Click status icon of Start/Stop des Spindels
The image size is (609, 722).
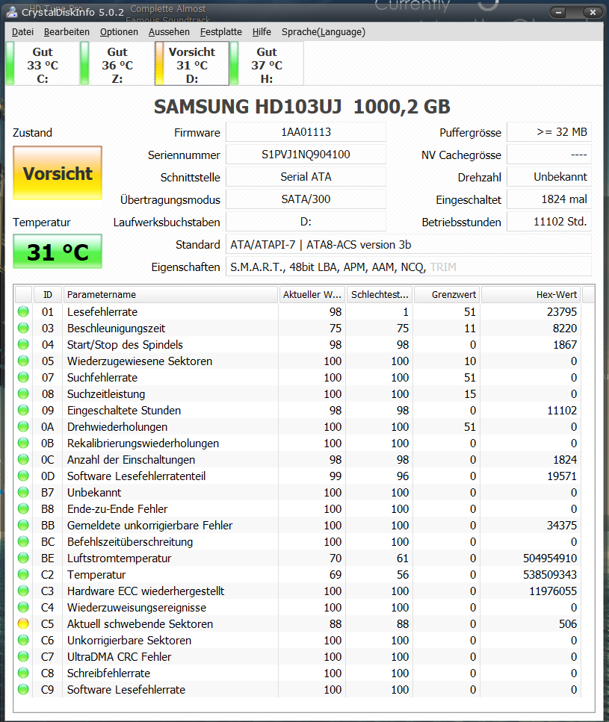[23, 345]
